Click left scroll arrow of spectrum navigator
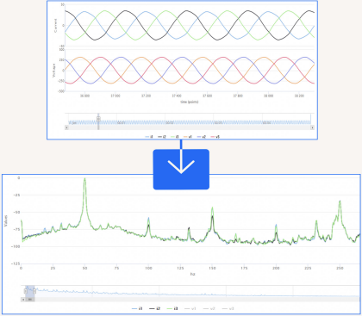This screenshot has height=316, width=362. point(23,300)
